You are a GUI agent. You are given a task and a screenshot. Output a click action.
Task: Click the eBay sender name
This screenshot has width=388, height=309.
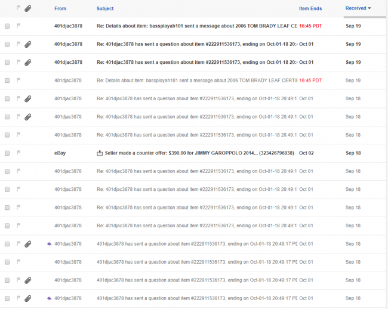[60, 153]
